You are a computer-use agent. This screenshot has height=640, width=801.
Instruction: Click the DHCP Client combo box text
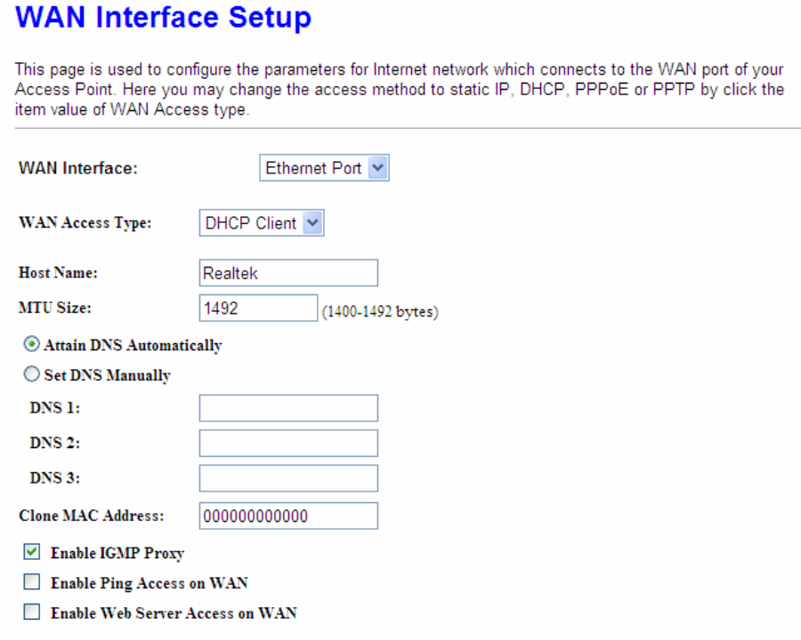[250, 222]
